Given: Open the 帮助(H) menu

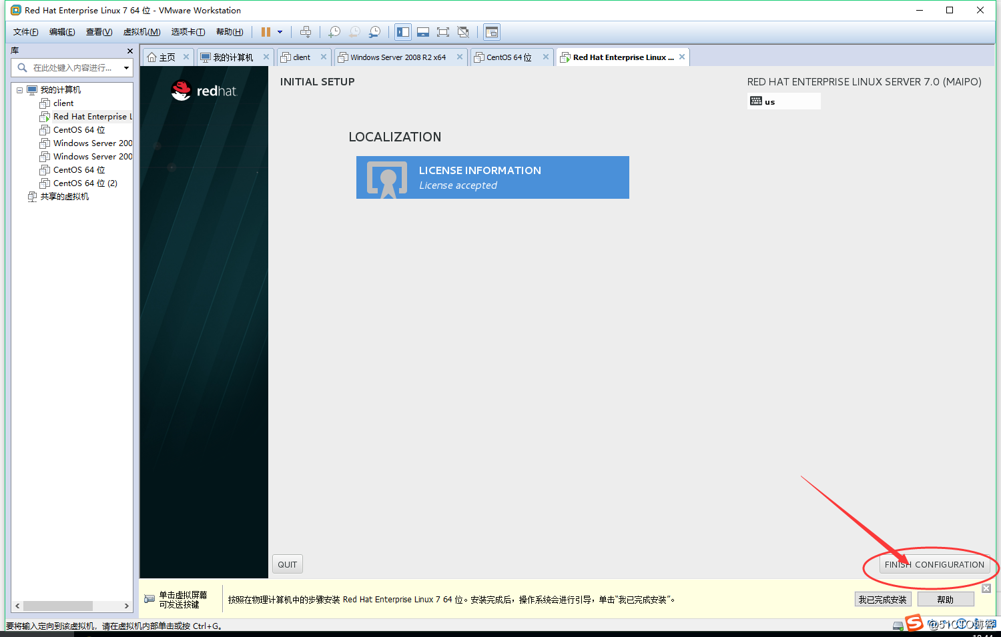Looking at the screenshot, I should (x=230, y=32).
